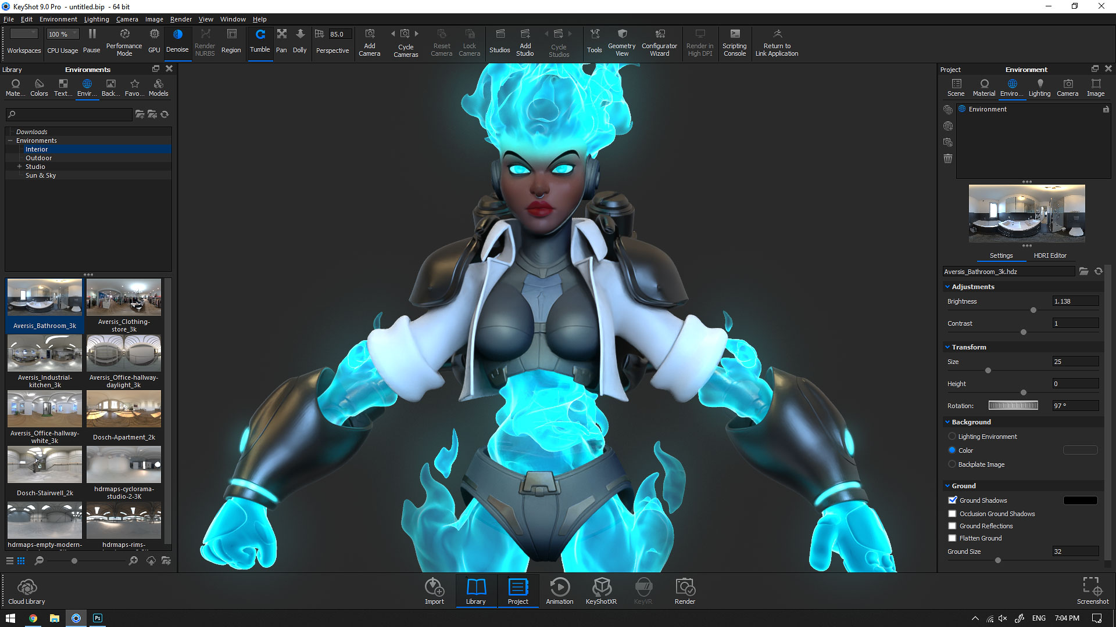Screen dimensions: 1116x627
Task: Select the Sun & Sky folder
Action: click(x=41, y=175)
